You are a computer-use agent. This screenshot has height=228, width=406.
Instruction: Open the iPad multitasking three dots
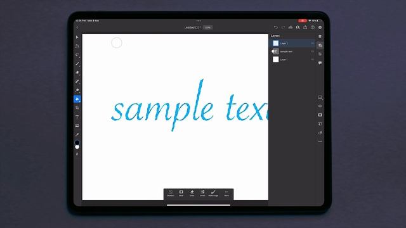(199, 21)
